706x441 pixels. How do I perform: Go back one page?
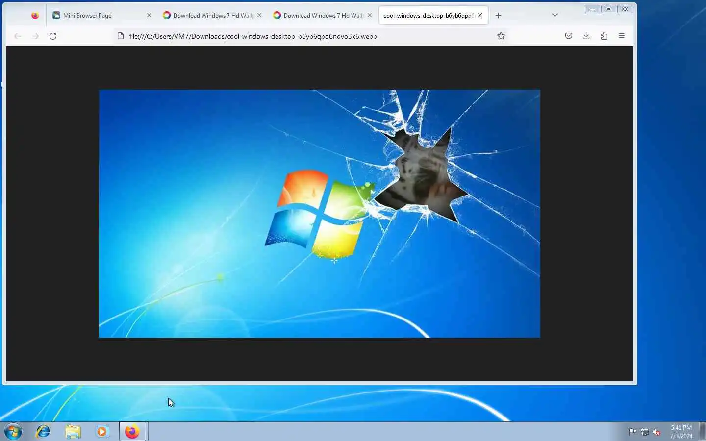click(x=18, y=36)
